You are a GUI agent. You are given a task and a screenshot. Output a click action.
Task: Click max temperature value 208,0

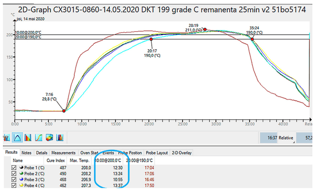click(x=86, y=168)
